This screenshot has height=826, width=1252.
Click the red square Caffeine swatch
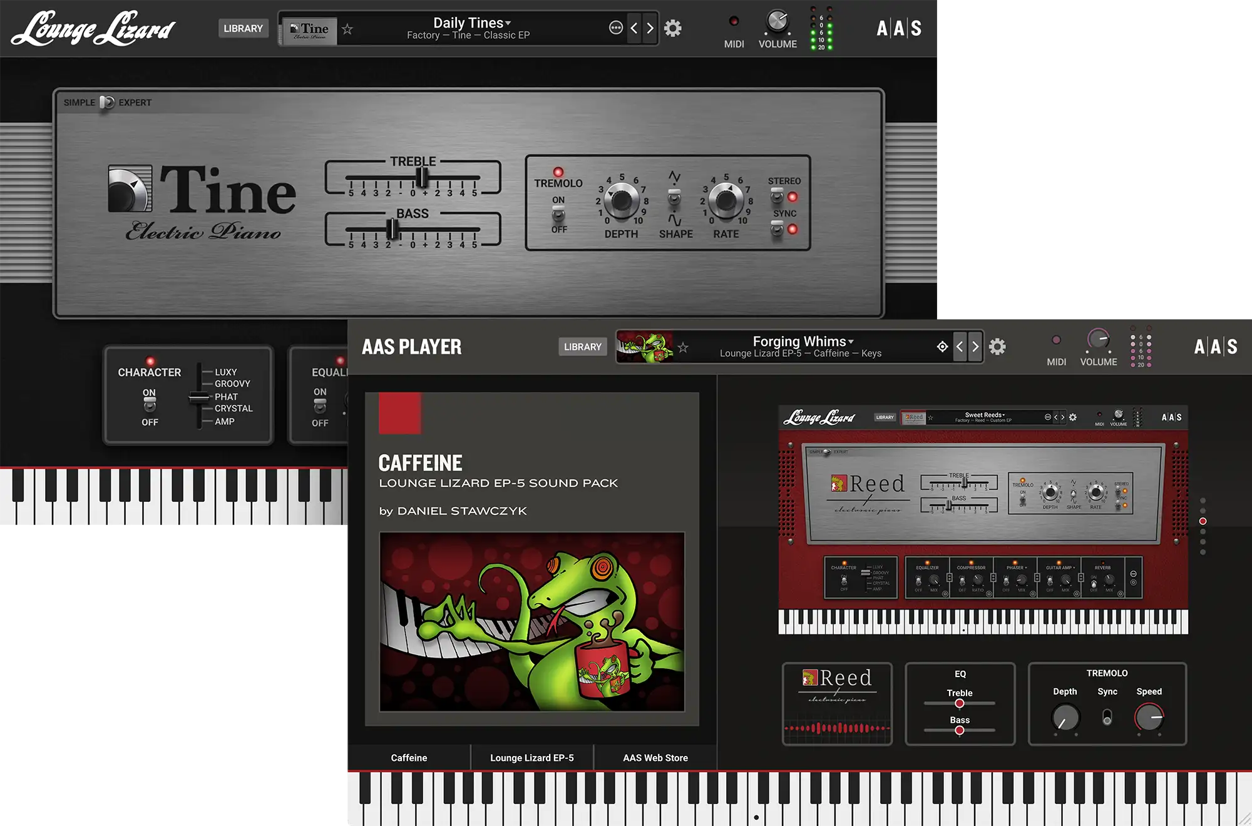point(400,413)
